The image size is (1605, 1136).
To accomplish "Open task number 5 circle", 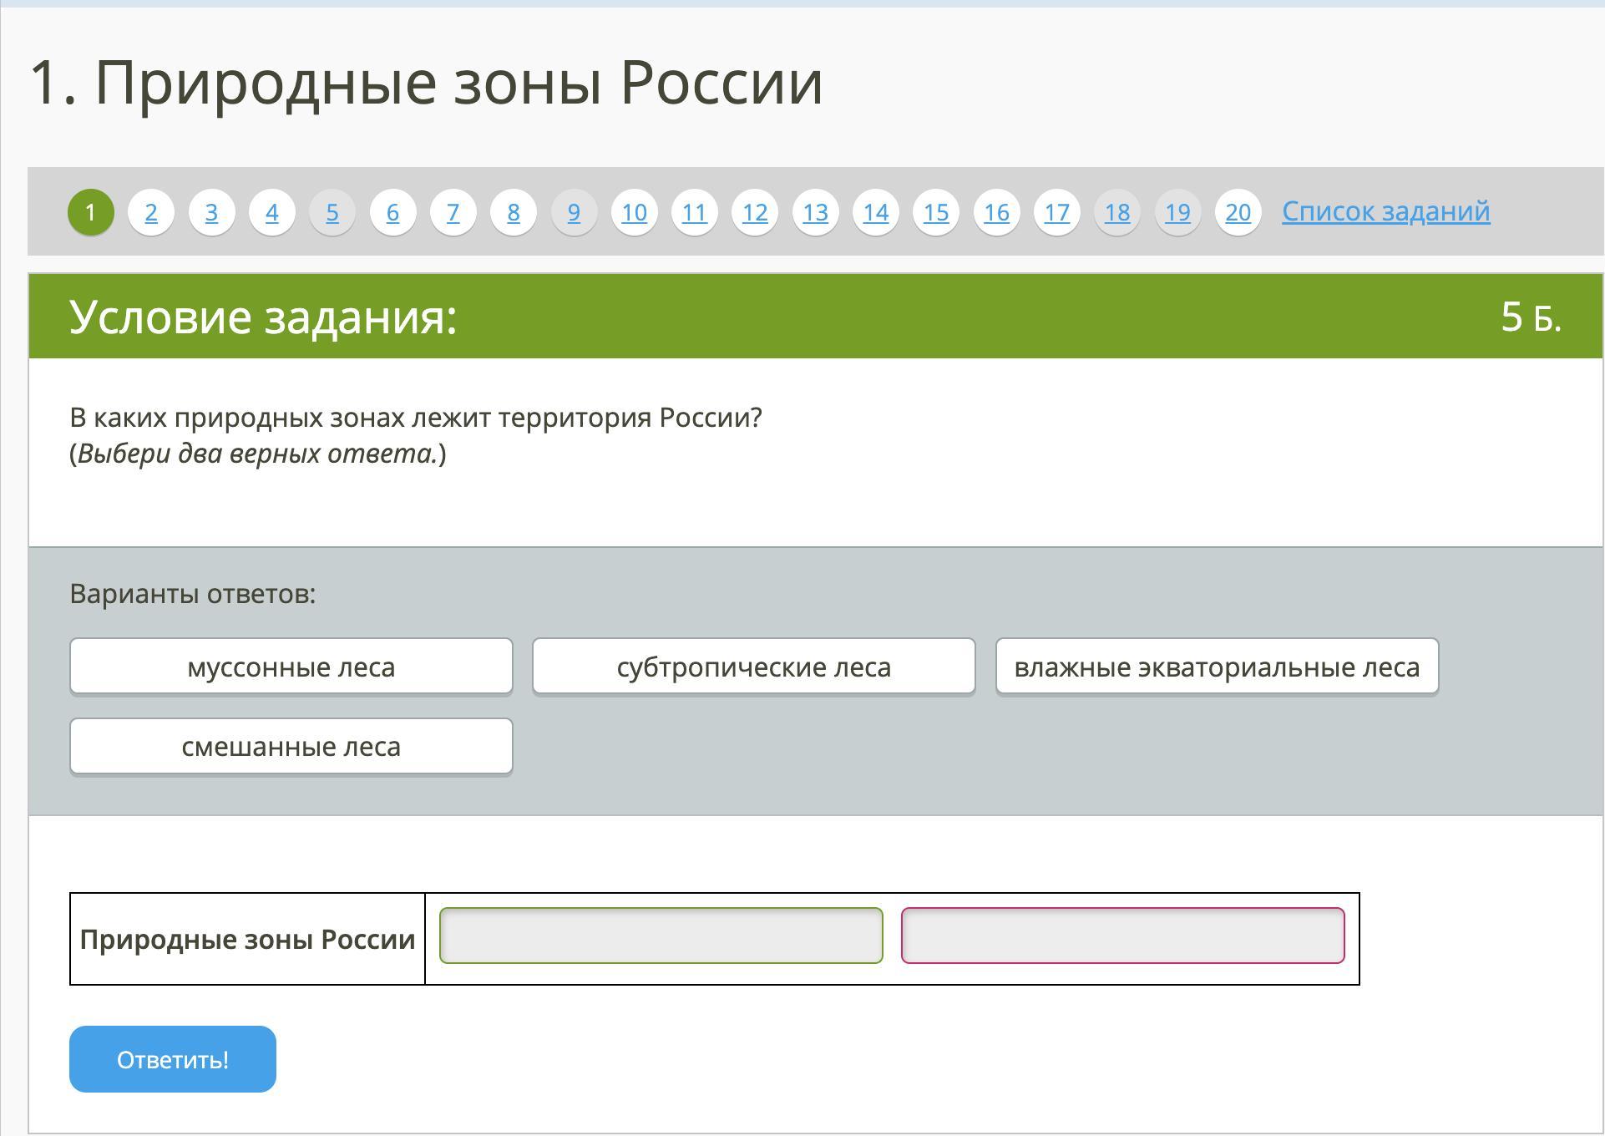I will 332,212.
